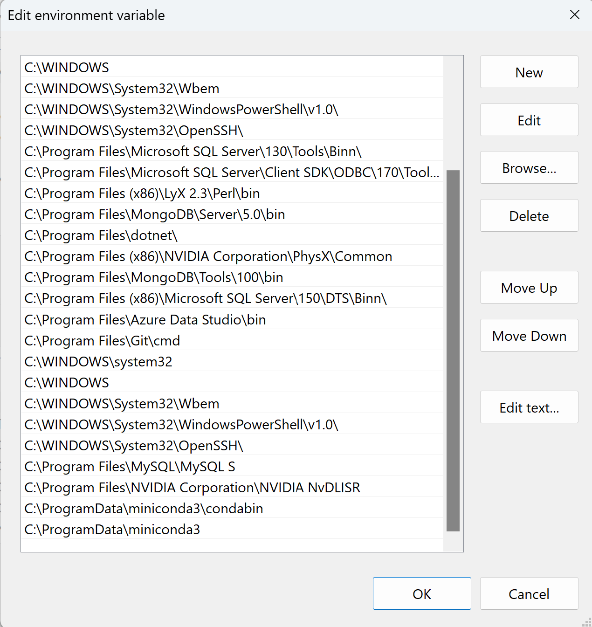
Task: Select the MongoDB\Server\5.0\bin path
Action: pos(155,214)
